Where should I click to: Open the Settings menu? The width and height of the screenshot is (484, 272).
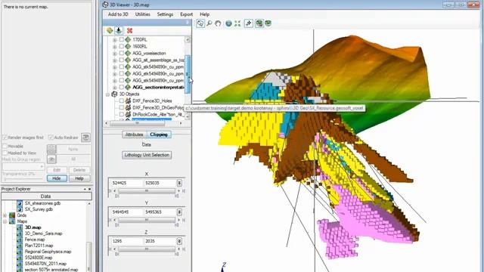165,14
